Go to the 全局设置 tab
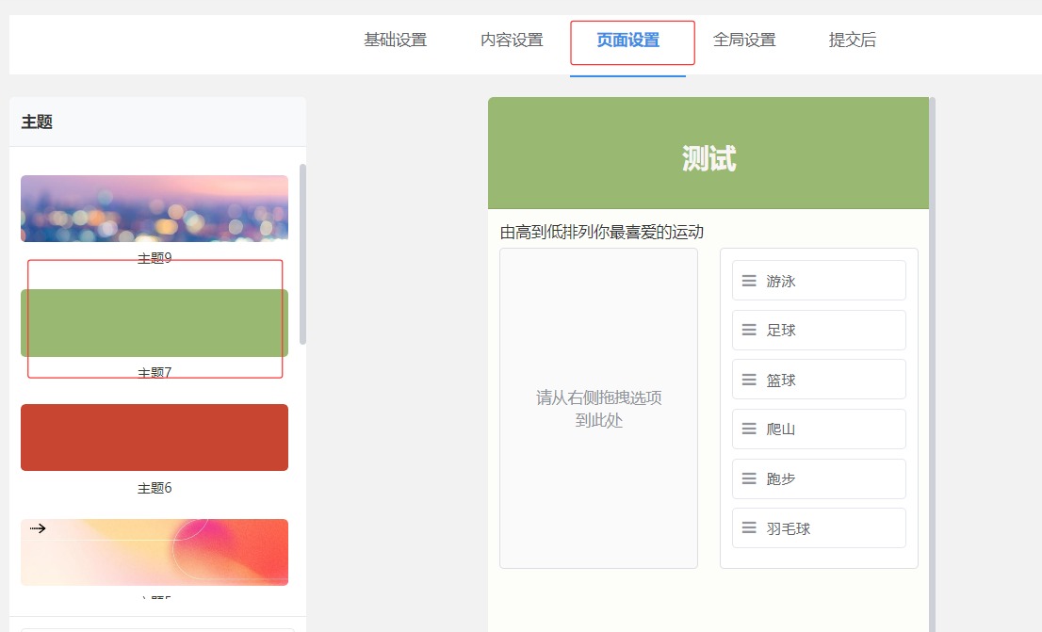Image resolution: width=1042 pixels, height=632 pixels. [x=744, y=41]
